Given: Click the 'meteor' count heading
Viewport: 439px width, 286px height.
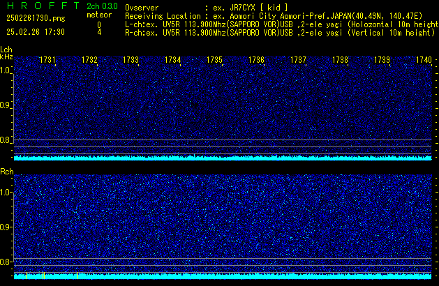Looking at the screenshot, I should coord(99,15).
